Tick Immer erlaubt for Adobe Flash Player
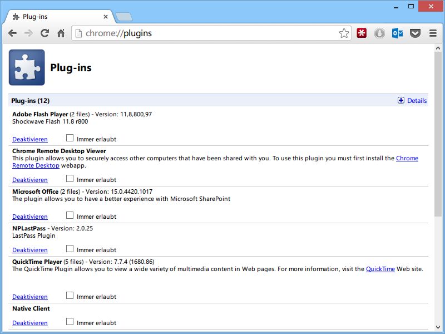The image size is (445, 334). tap(70, 137)
